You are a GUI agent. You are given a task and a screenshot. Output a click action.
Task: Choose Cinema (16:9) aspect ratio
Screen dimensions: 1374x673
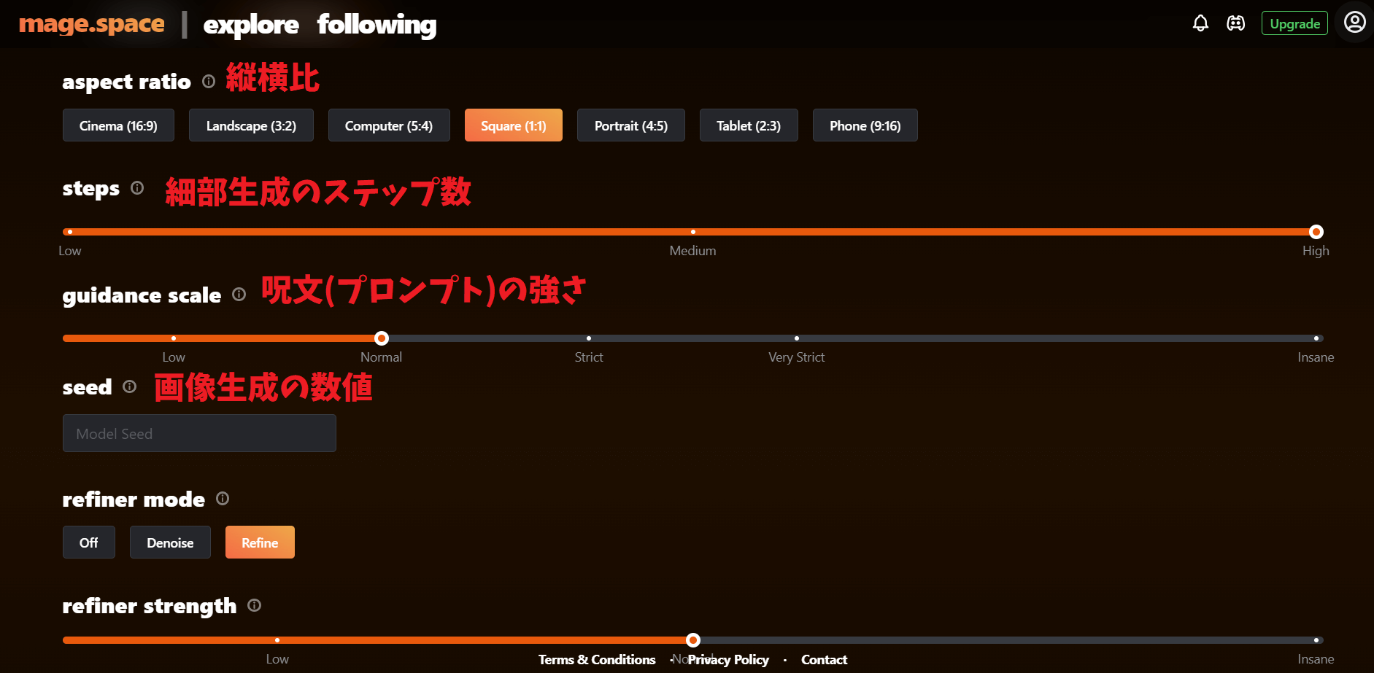tap(118, 125)
